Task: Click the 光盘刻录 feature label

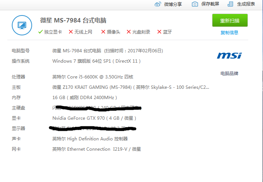Action: pos(141,32)
